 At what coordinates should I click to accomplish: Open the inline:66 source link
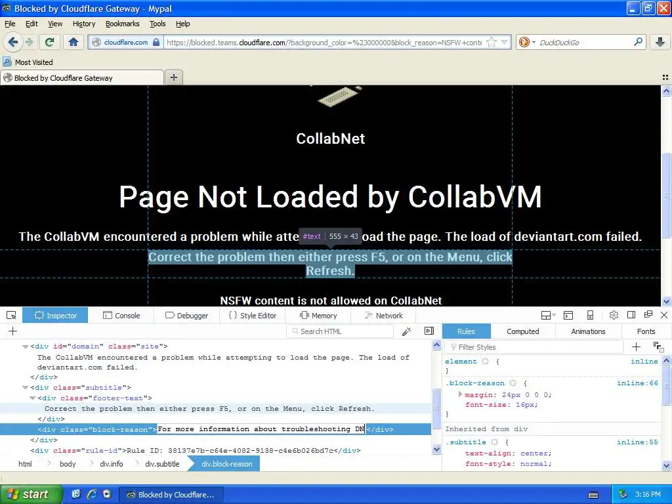coord(637,383)
